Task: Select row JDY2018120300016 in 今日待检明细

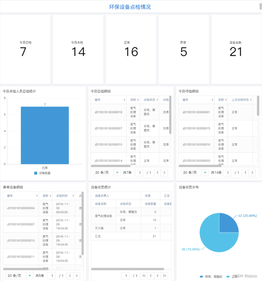Action: click(218, 144)
